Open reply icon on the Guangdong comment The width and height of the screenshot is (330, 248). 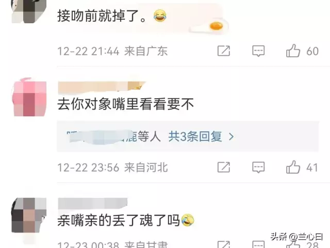pos(258,51)
